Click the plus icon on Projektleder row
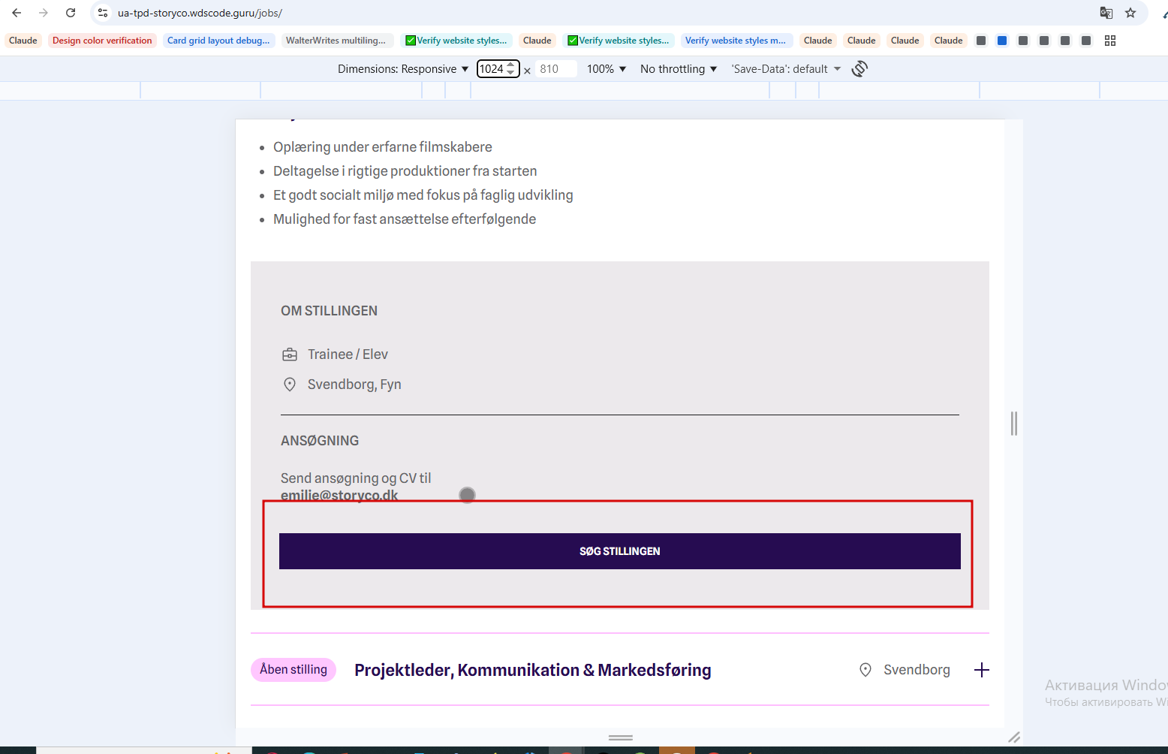The image size is (1168, 754). pyautogui.click(x=981, y=670)
